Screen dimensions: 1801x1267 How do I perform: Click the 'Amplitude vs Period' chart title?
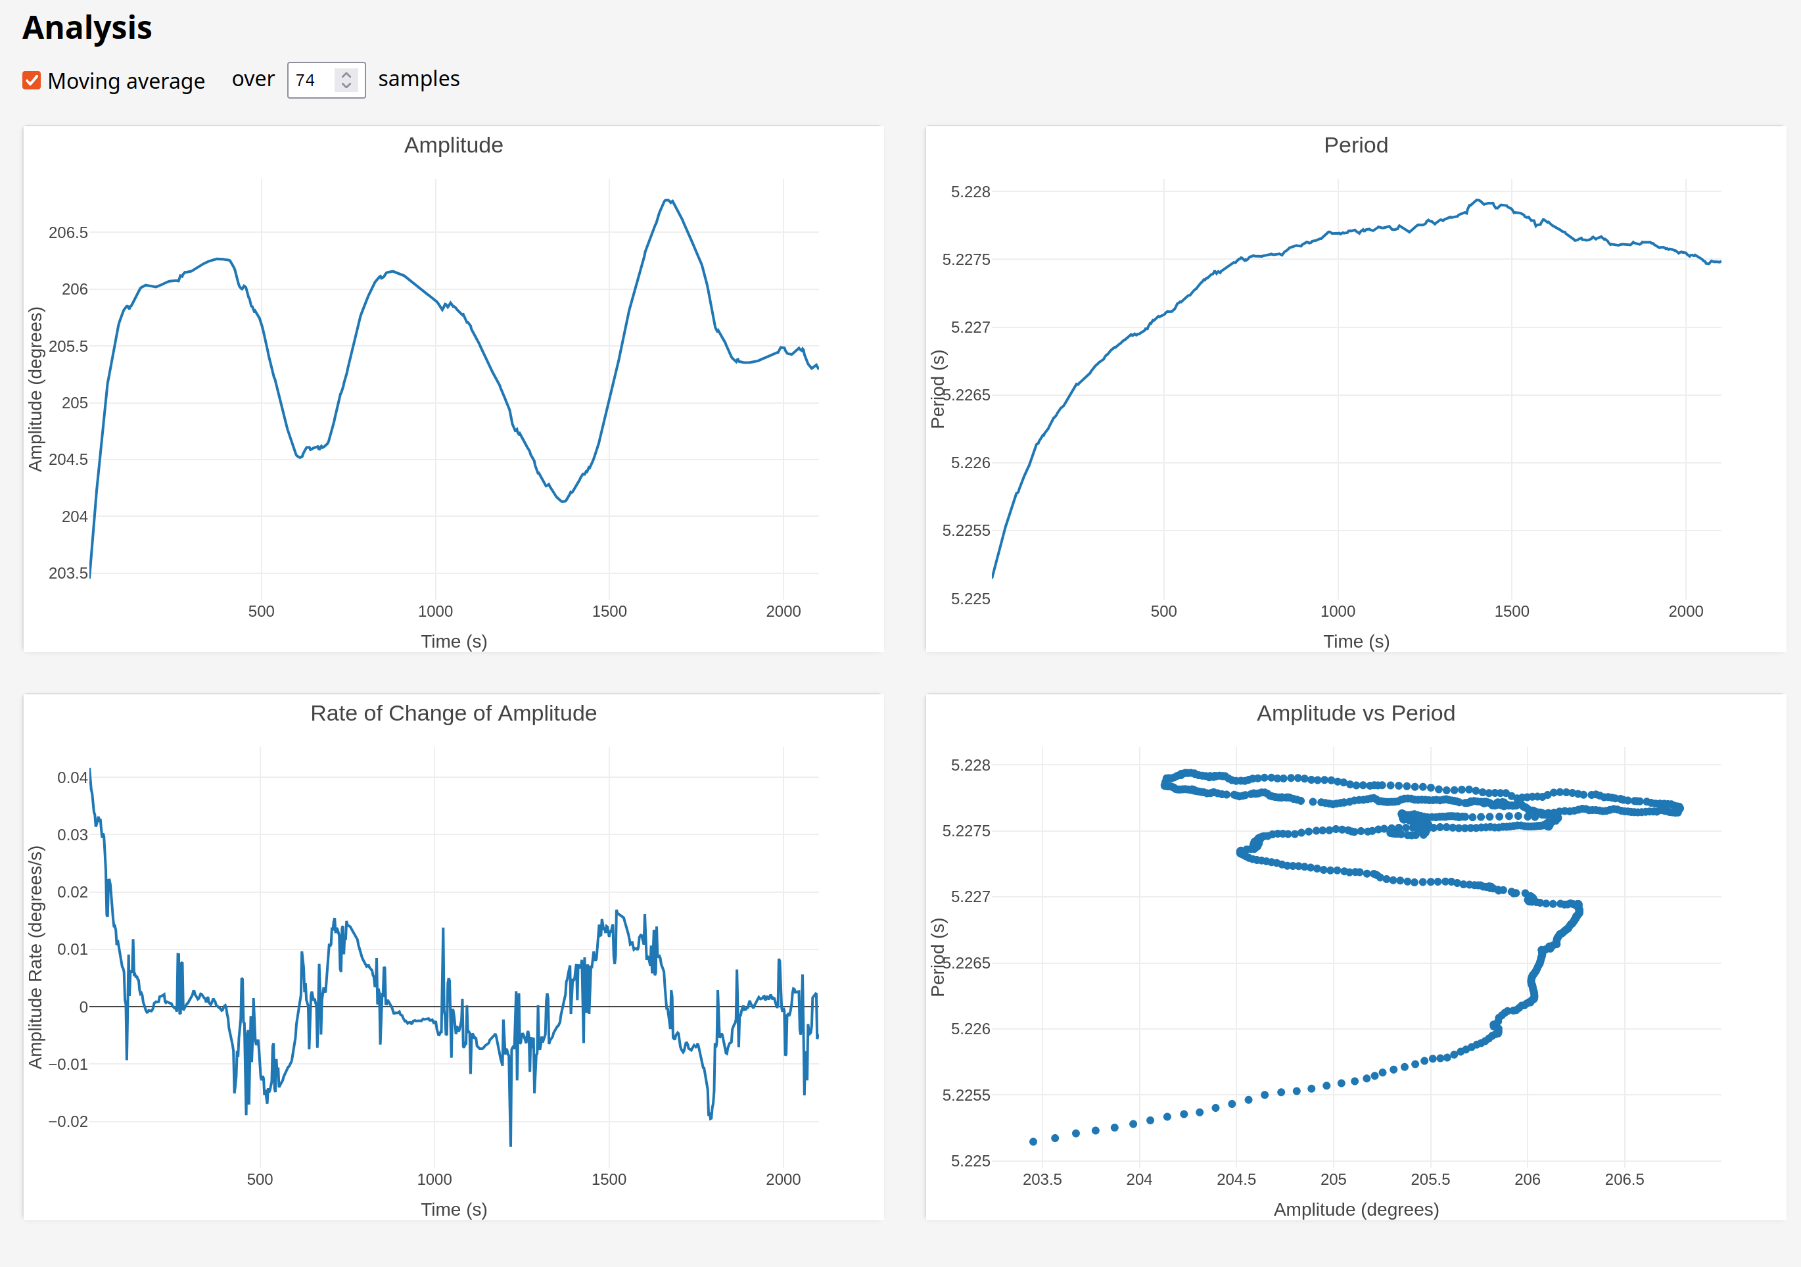(1355, 713)
